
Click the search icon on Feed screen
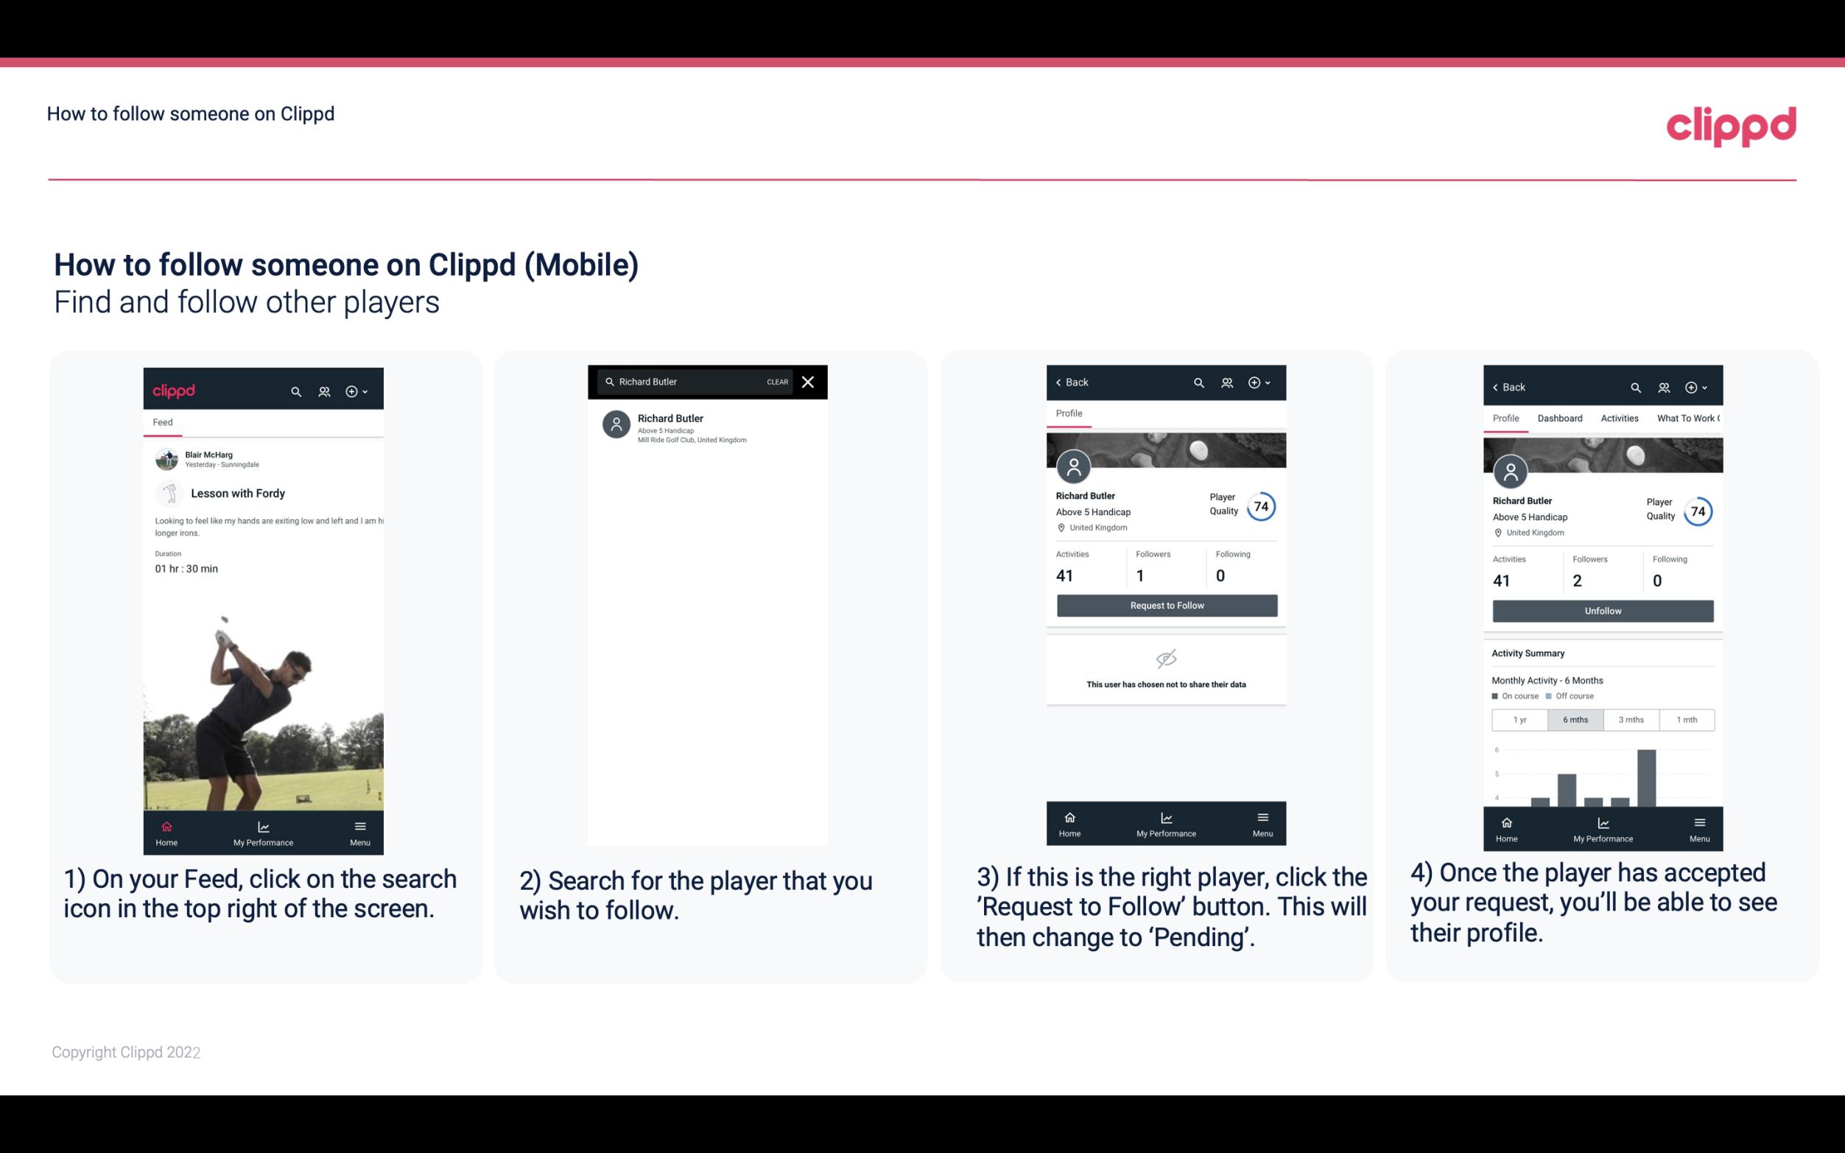coord(295,389)
